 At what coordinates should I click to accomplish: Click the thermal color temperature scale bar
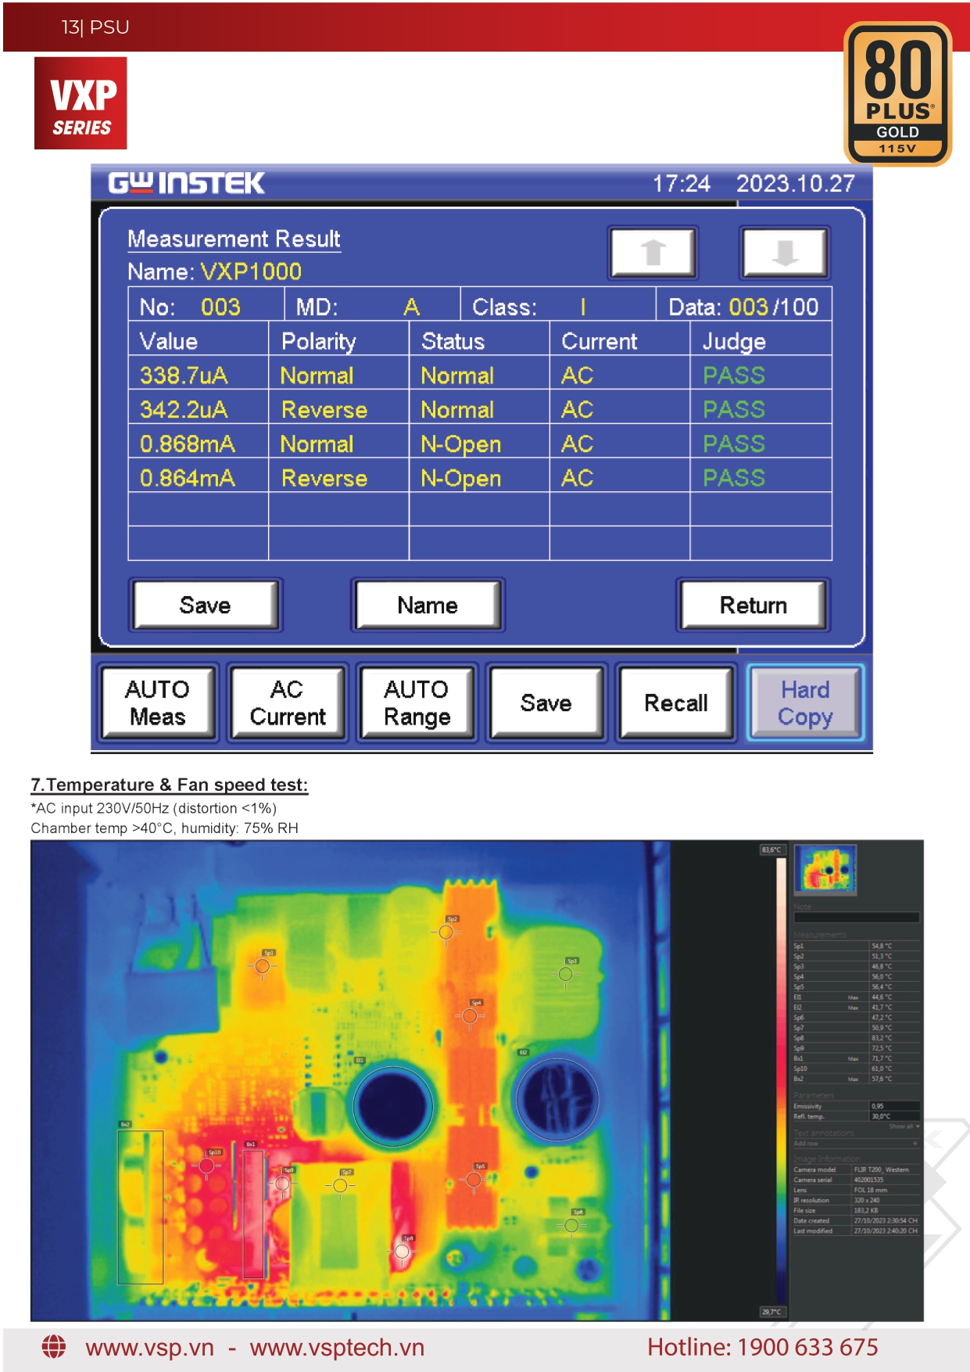(x=780, y=1079)
